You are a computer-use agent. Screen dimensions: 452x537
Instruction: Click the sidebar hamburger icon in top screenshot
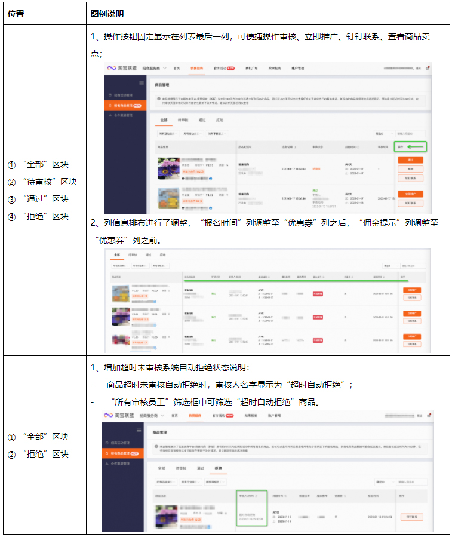coord(142,83)
